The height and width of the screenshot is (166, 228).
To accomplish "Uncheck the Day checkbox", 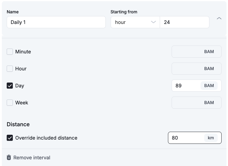I will [10, 86].
